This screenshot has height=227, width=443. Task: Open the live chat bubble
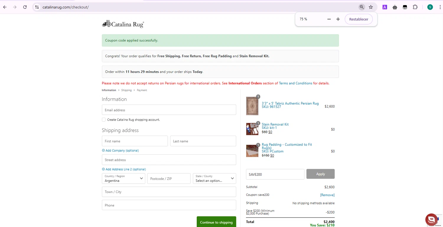(x=431, y=219)
